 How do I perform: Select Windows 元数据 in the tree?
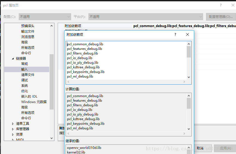[34, 102]
